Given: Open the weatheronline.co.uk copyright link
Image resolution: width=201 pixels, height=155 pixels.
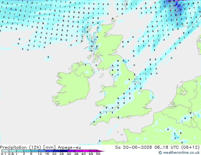Looking at the screenshot, I should [x=179, y=152].
